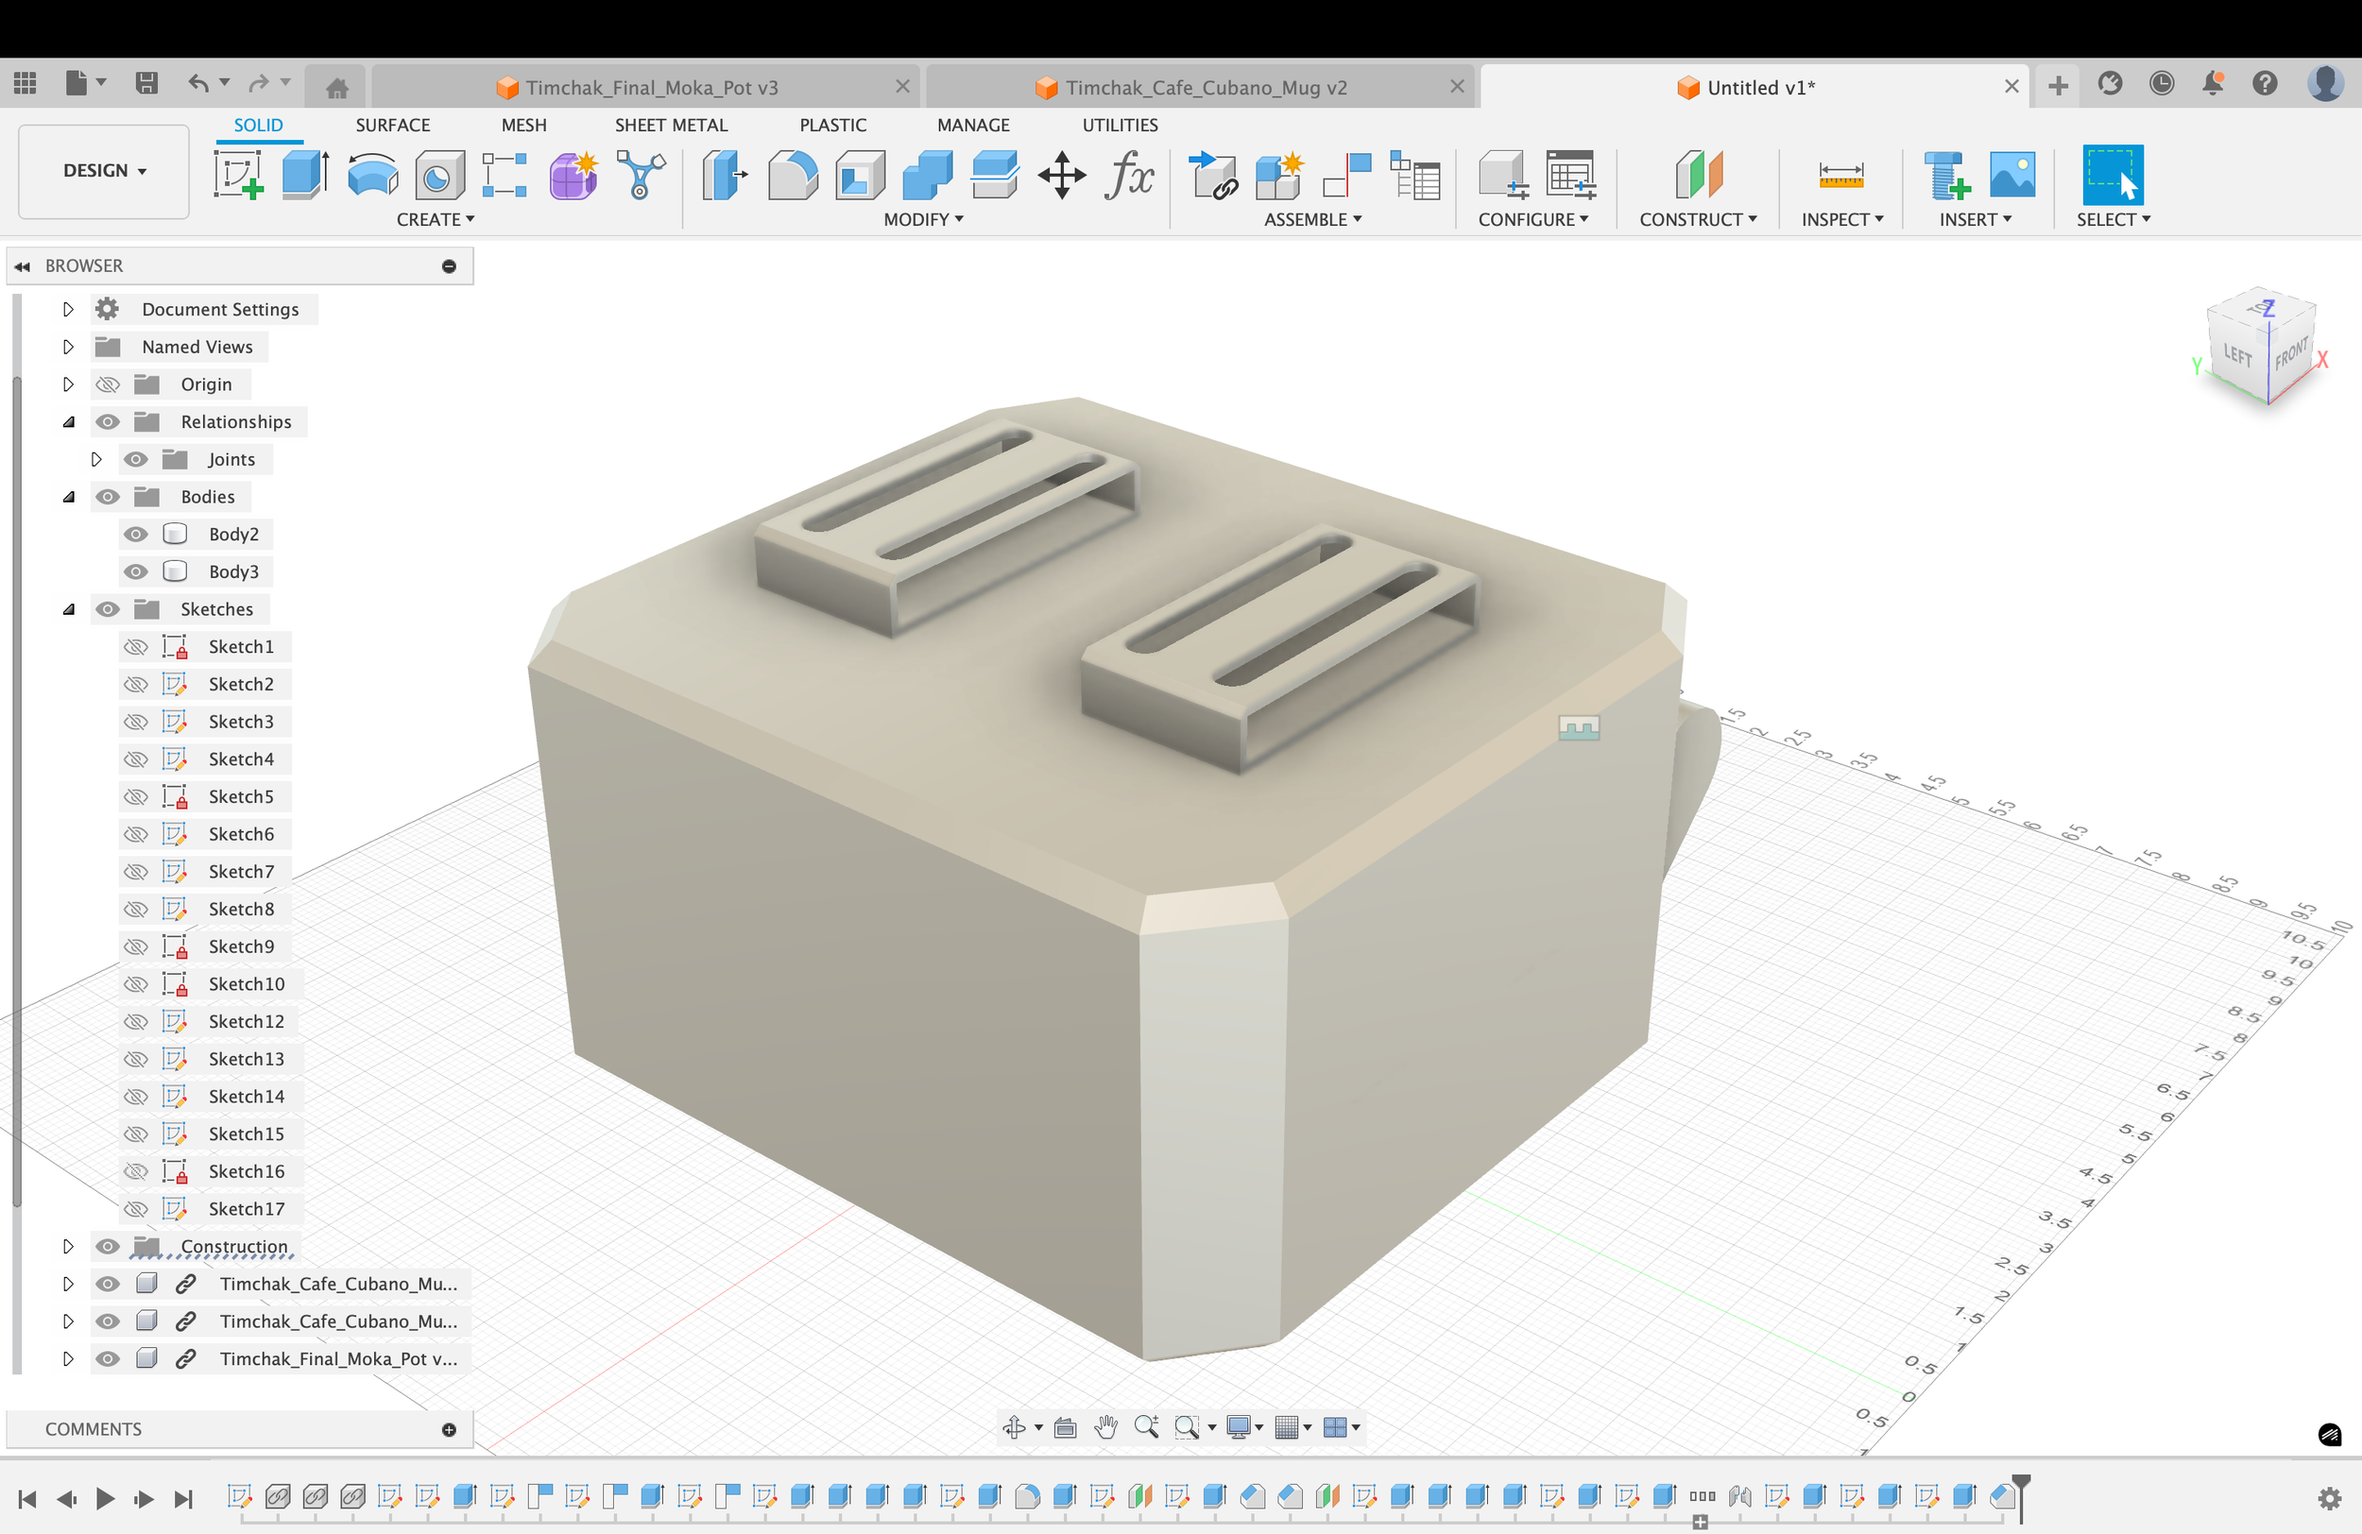The height and width of the screenshot is (1534, 2362).
Task: Select the Extrude tool icon
Action: 304,176
